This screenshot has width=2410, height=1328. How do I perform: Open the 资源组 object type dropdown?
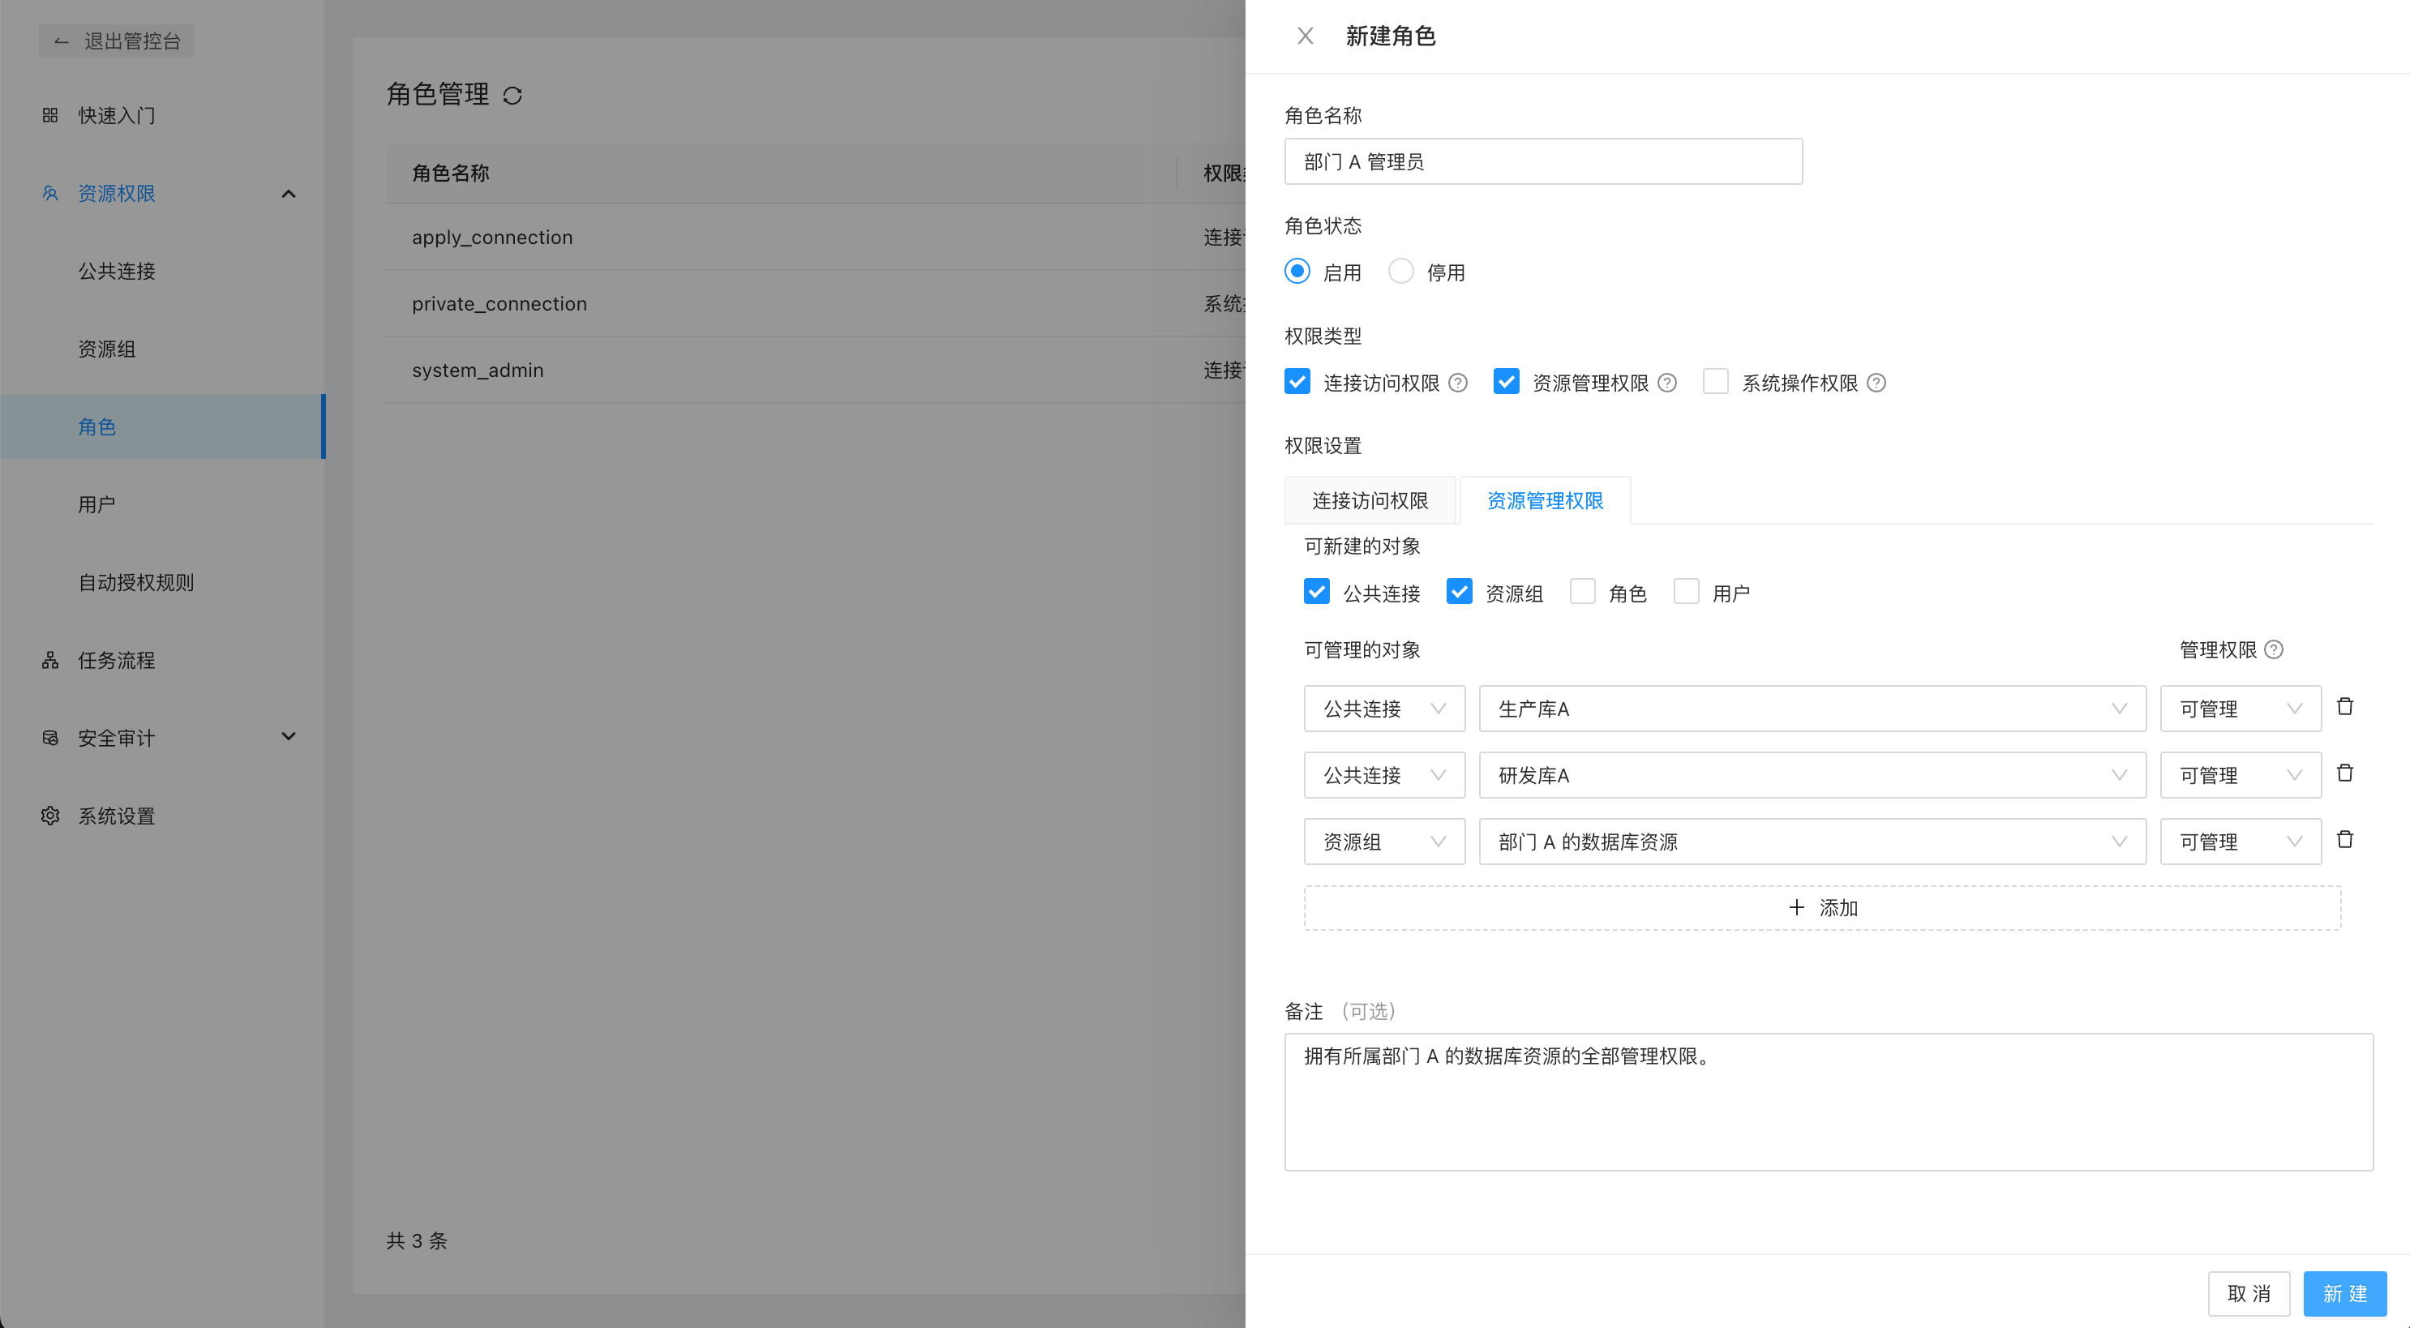tap(1383, 842)
